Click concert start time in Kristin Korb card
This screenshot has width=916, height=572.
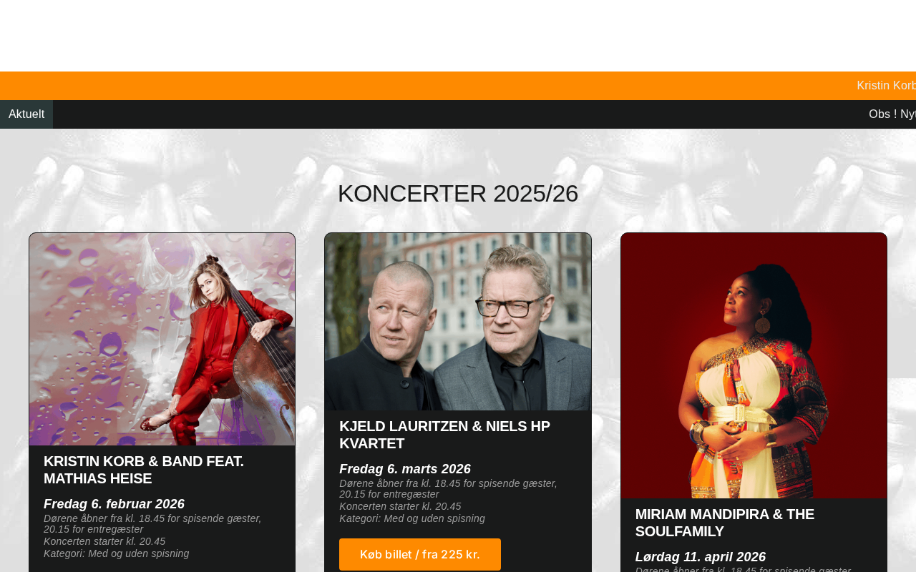click(x=104, y=541)
